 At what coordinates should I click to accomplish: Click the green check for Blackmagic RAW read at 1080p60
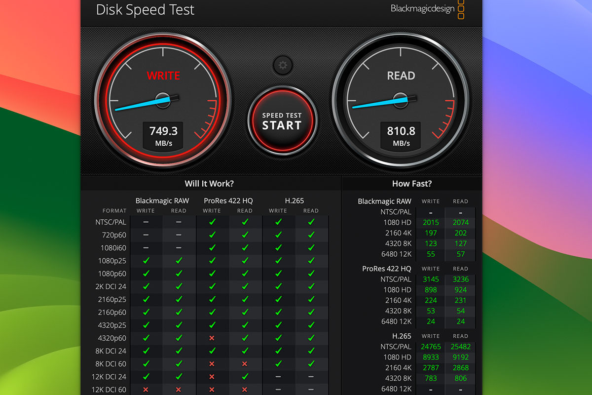pyautogui.click(x=179, y=274)
